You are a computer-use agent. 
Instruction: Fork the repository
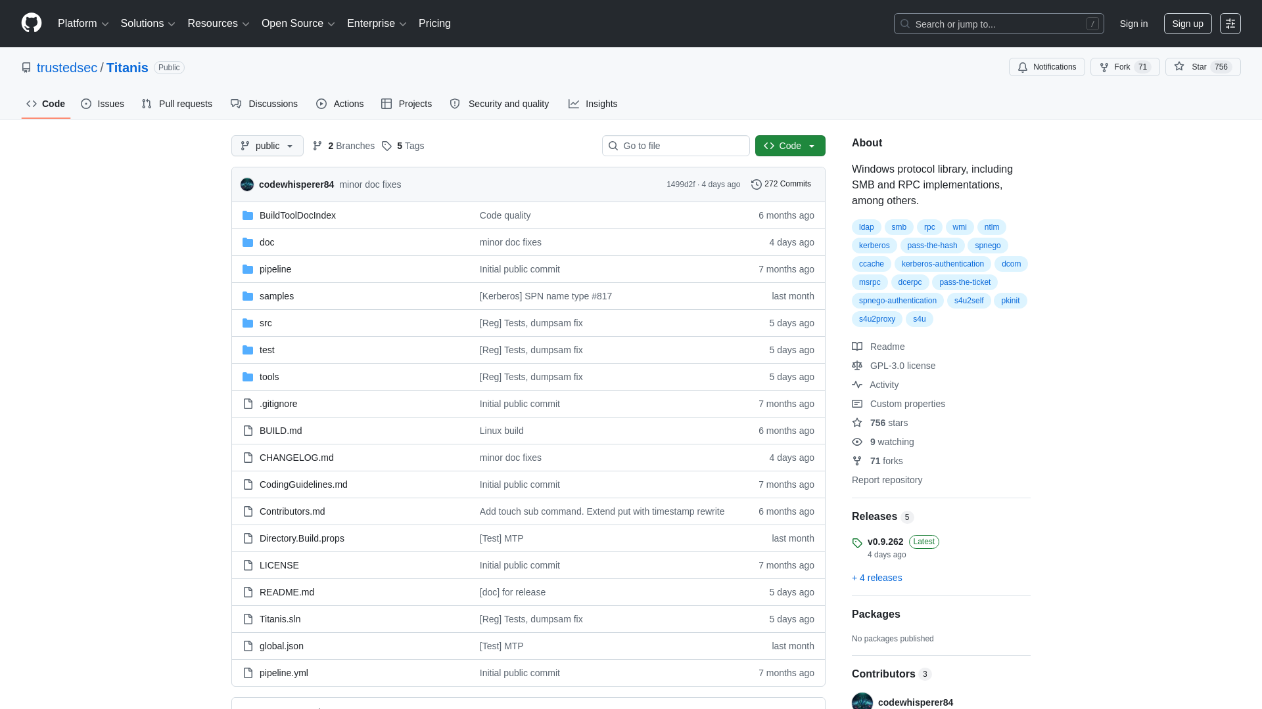tap(1125, 67)
